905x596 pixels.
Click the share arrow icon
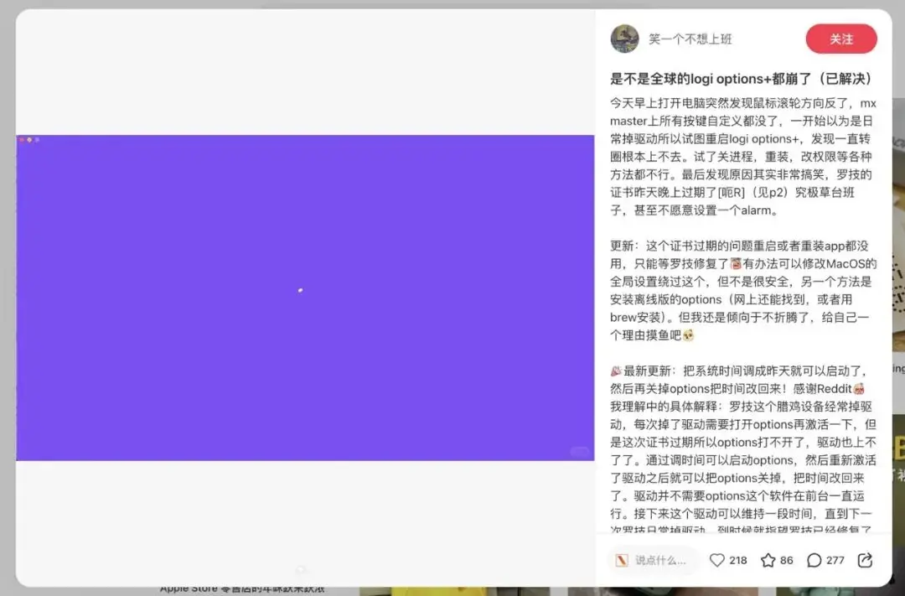coord(863,560)
